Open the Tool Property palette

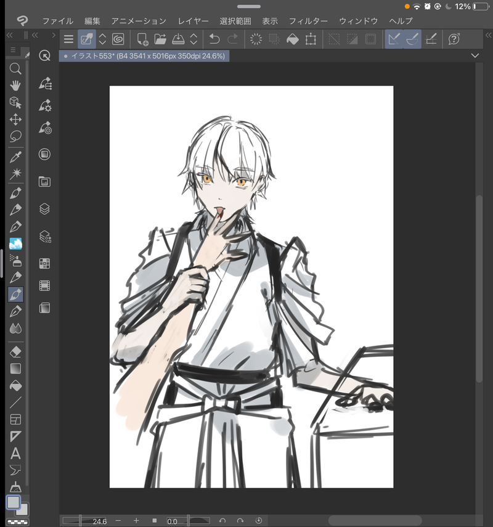(x=45, y=105)
